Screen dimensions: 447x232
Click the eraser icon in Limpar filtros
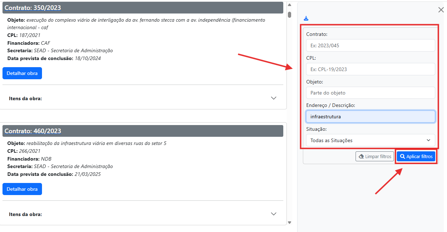coord(361,156)
